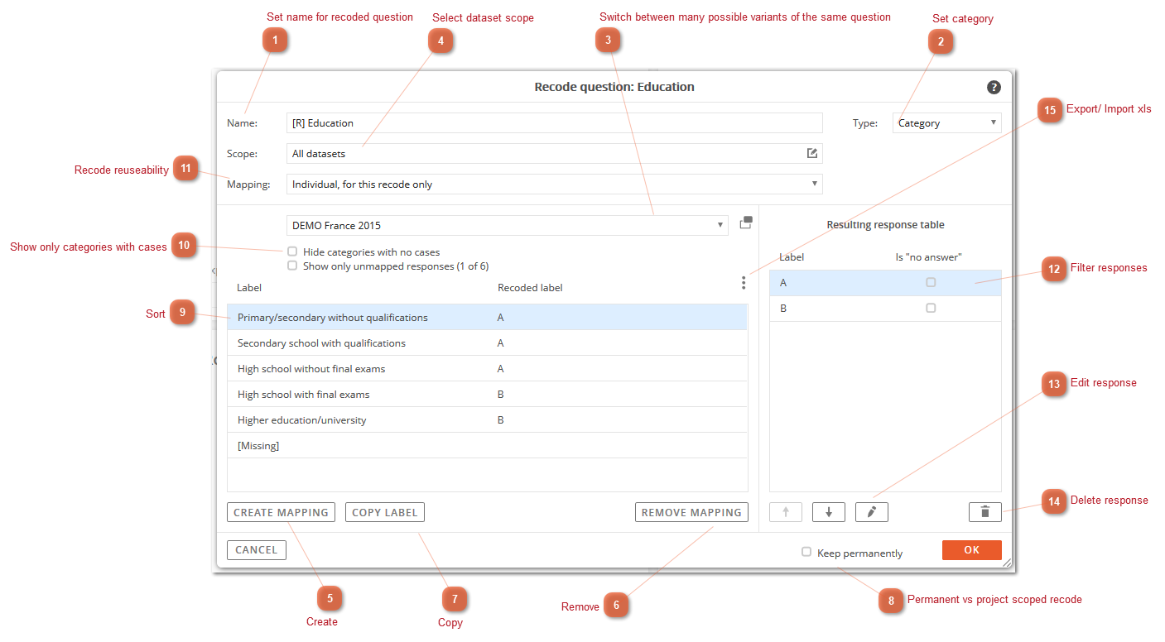Move response down with the down arrow

tap(829, 512)
